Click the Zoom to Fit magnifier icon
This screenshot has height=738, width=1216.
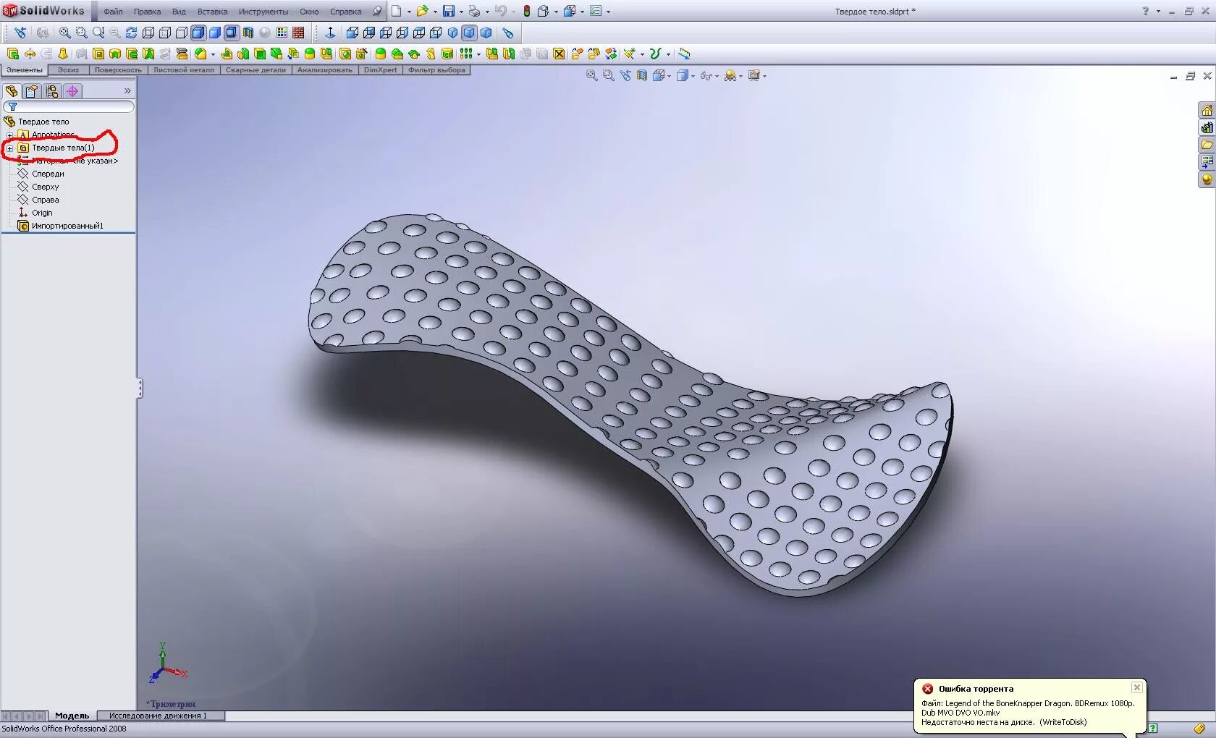pos(64,33)
